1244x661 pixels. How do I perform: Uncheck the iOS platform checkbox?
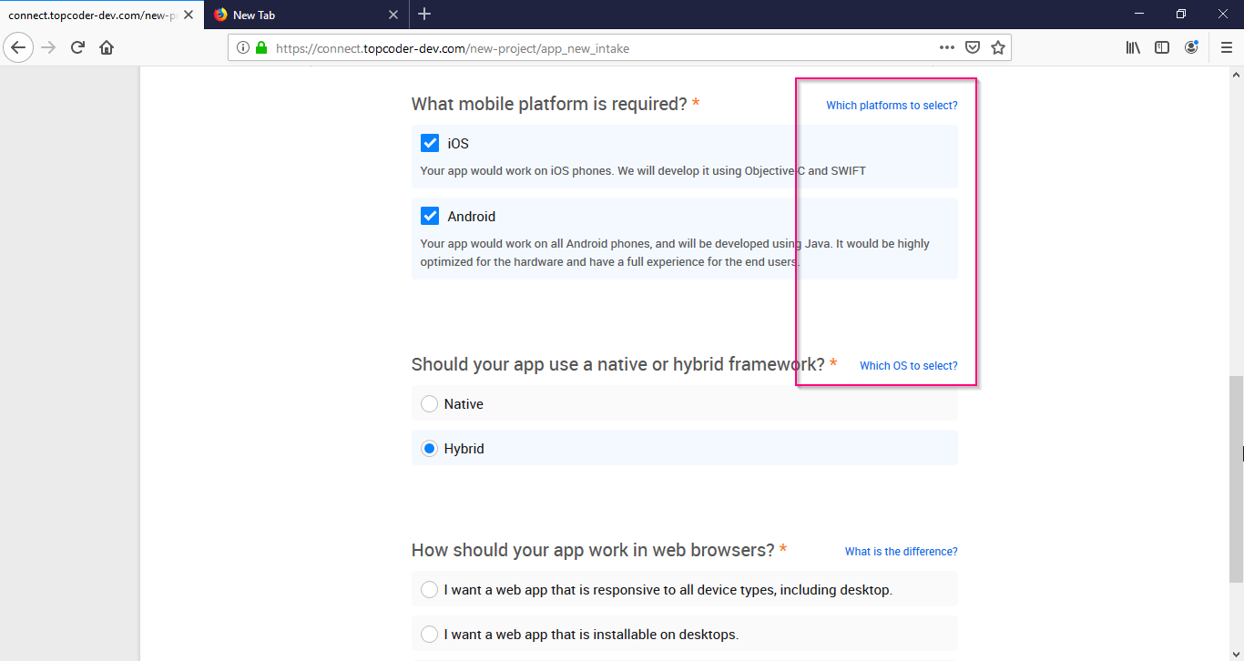point(430,143)
